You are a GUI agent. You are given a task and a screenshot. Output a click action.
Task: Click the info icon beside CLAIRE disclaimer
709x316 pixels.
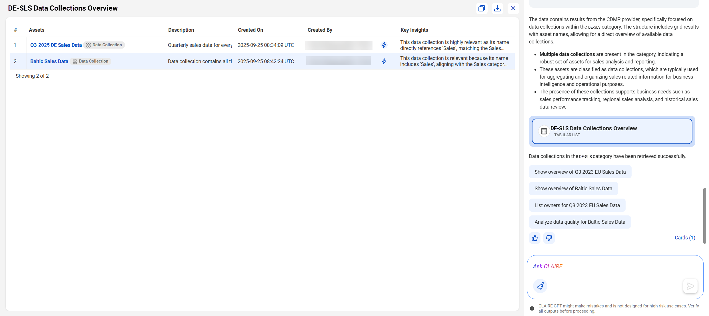tap(532, 309)
